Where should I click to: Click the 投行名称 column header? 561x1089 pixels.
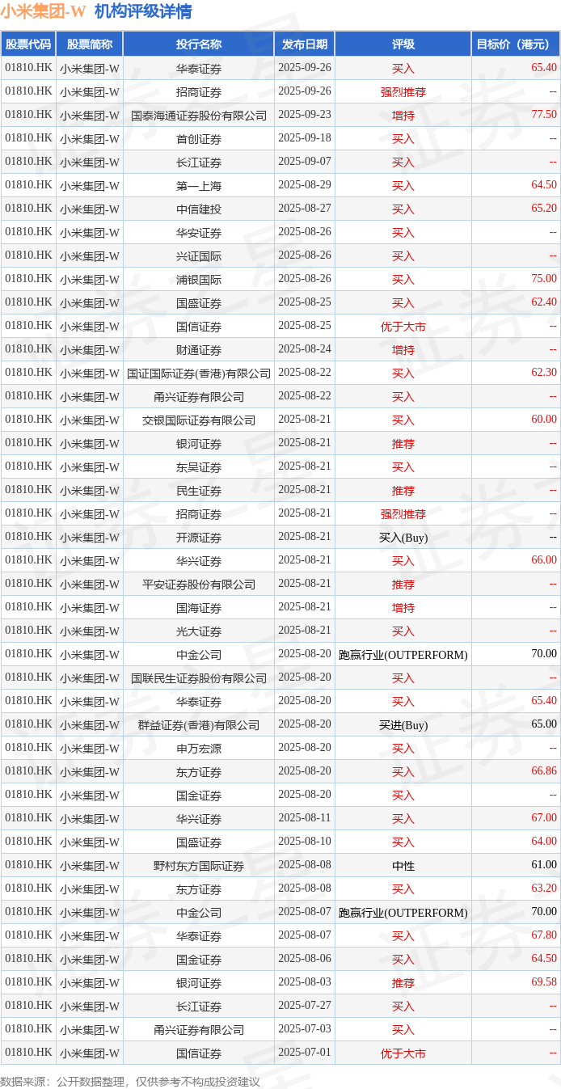199,44
